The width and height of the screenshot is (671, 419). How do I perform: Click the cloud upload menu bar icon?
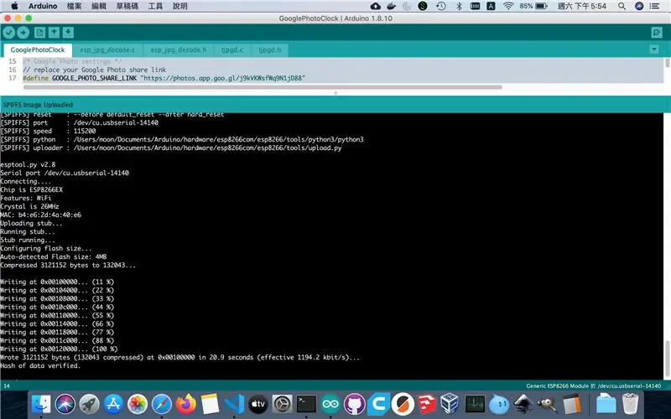pos(376,6)
